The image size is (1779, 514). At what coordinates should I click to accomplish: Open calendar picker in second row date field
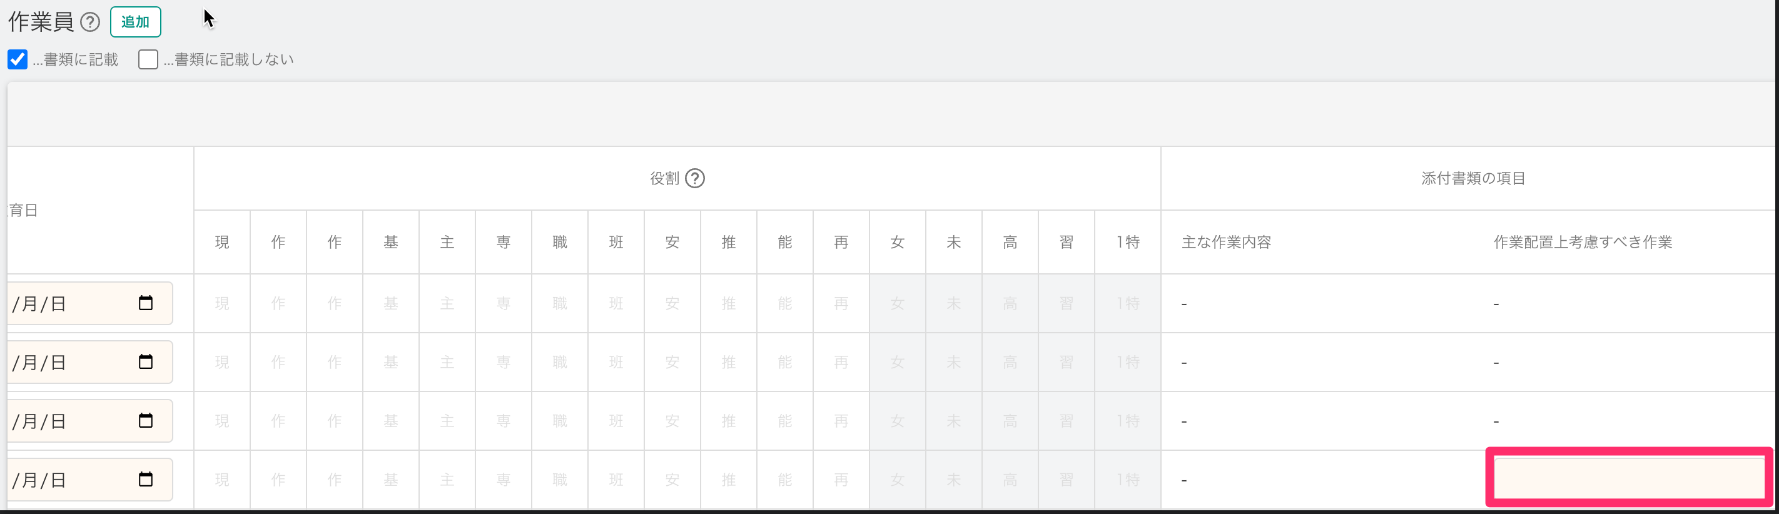point(146,361)
